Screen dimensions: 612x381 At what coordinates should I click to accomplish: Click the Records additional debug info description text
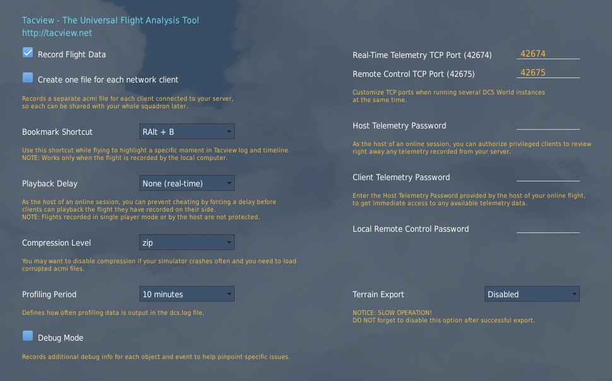(x=156, y=356)
